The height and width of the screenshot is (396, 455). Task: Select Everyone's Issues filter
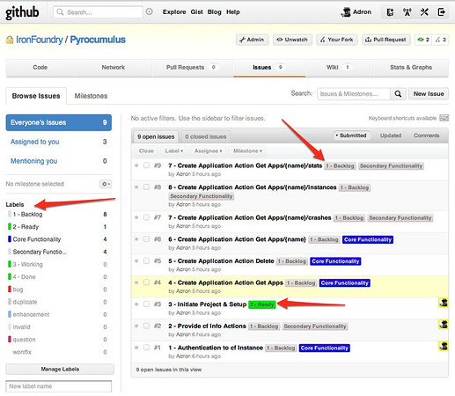click(x=59, y=122)
